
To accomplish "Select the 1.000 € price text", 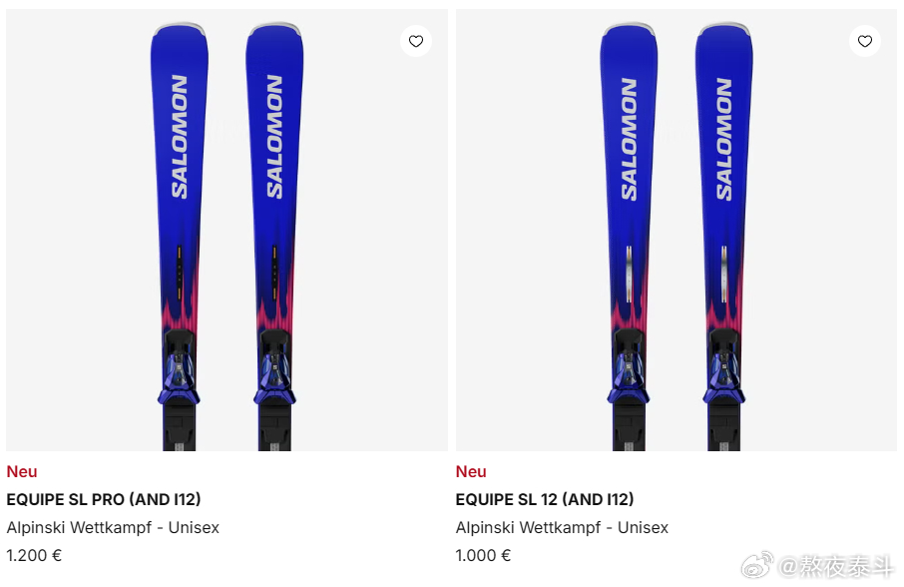I will coord(483,555).
